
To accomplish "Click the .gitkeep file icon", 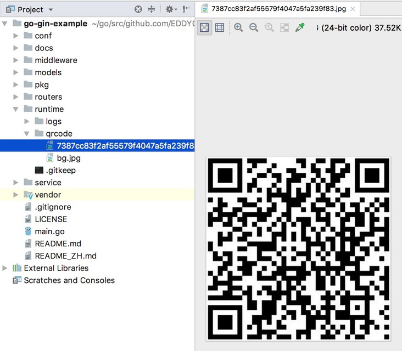I will click(x=39, y=170).
